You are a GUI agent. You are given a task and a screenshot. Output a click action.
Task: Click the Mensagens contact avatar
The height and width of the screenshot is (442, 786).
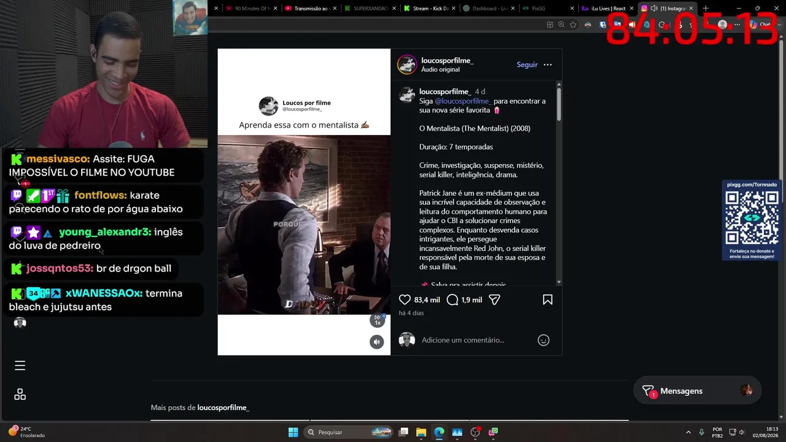point(747,390)
